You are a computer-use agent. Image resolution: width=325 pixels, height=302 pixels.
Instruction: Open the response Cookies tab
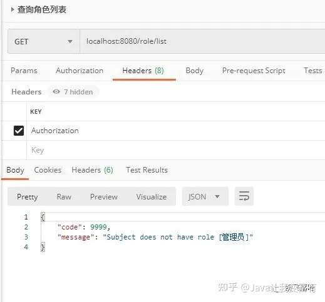click(48, 170)
